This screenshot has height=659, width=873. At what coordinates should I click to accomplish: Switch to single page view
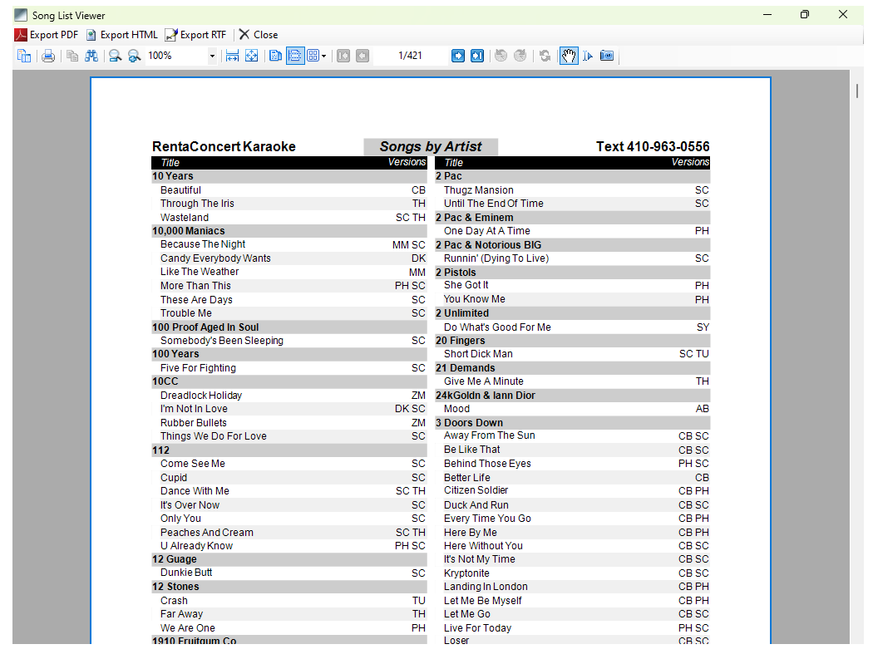tap(275, 56)
